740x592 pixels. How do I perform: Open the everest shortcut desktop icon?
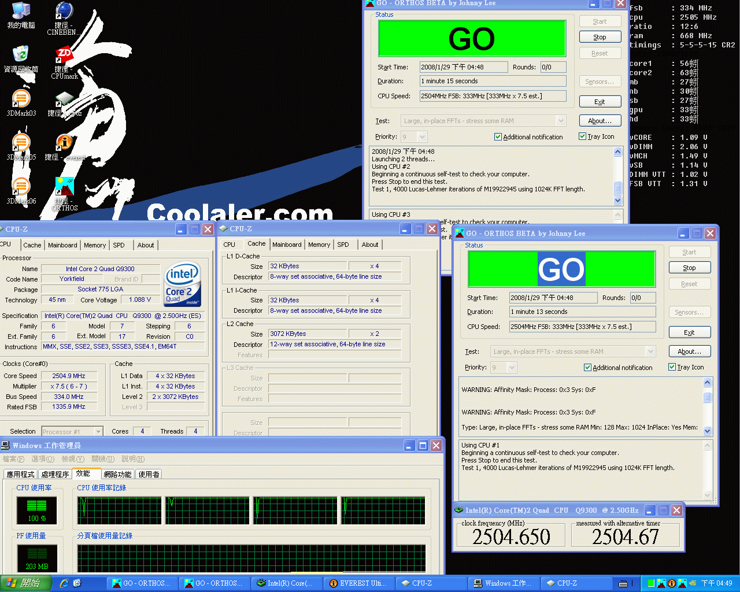(x=64, y=147)
